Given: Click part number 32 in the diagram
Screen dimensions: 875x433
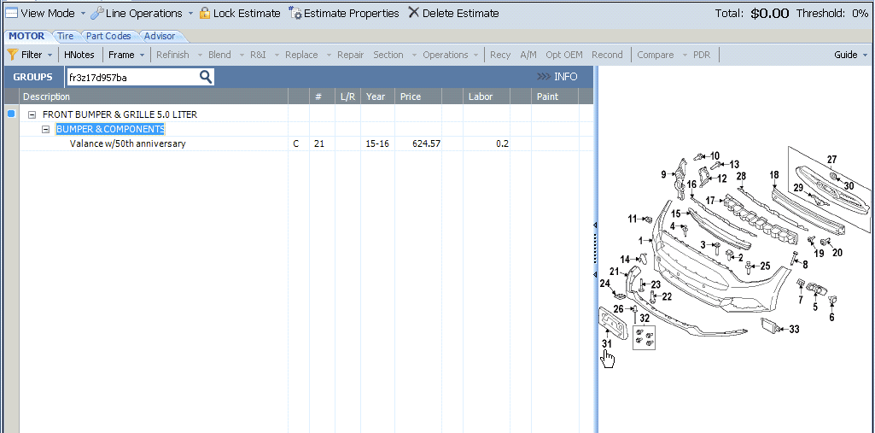Looking at the screenshot, I should click(645, 318).
